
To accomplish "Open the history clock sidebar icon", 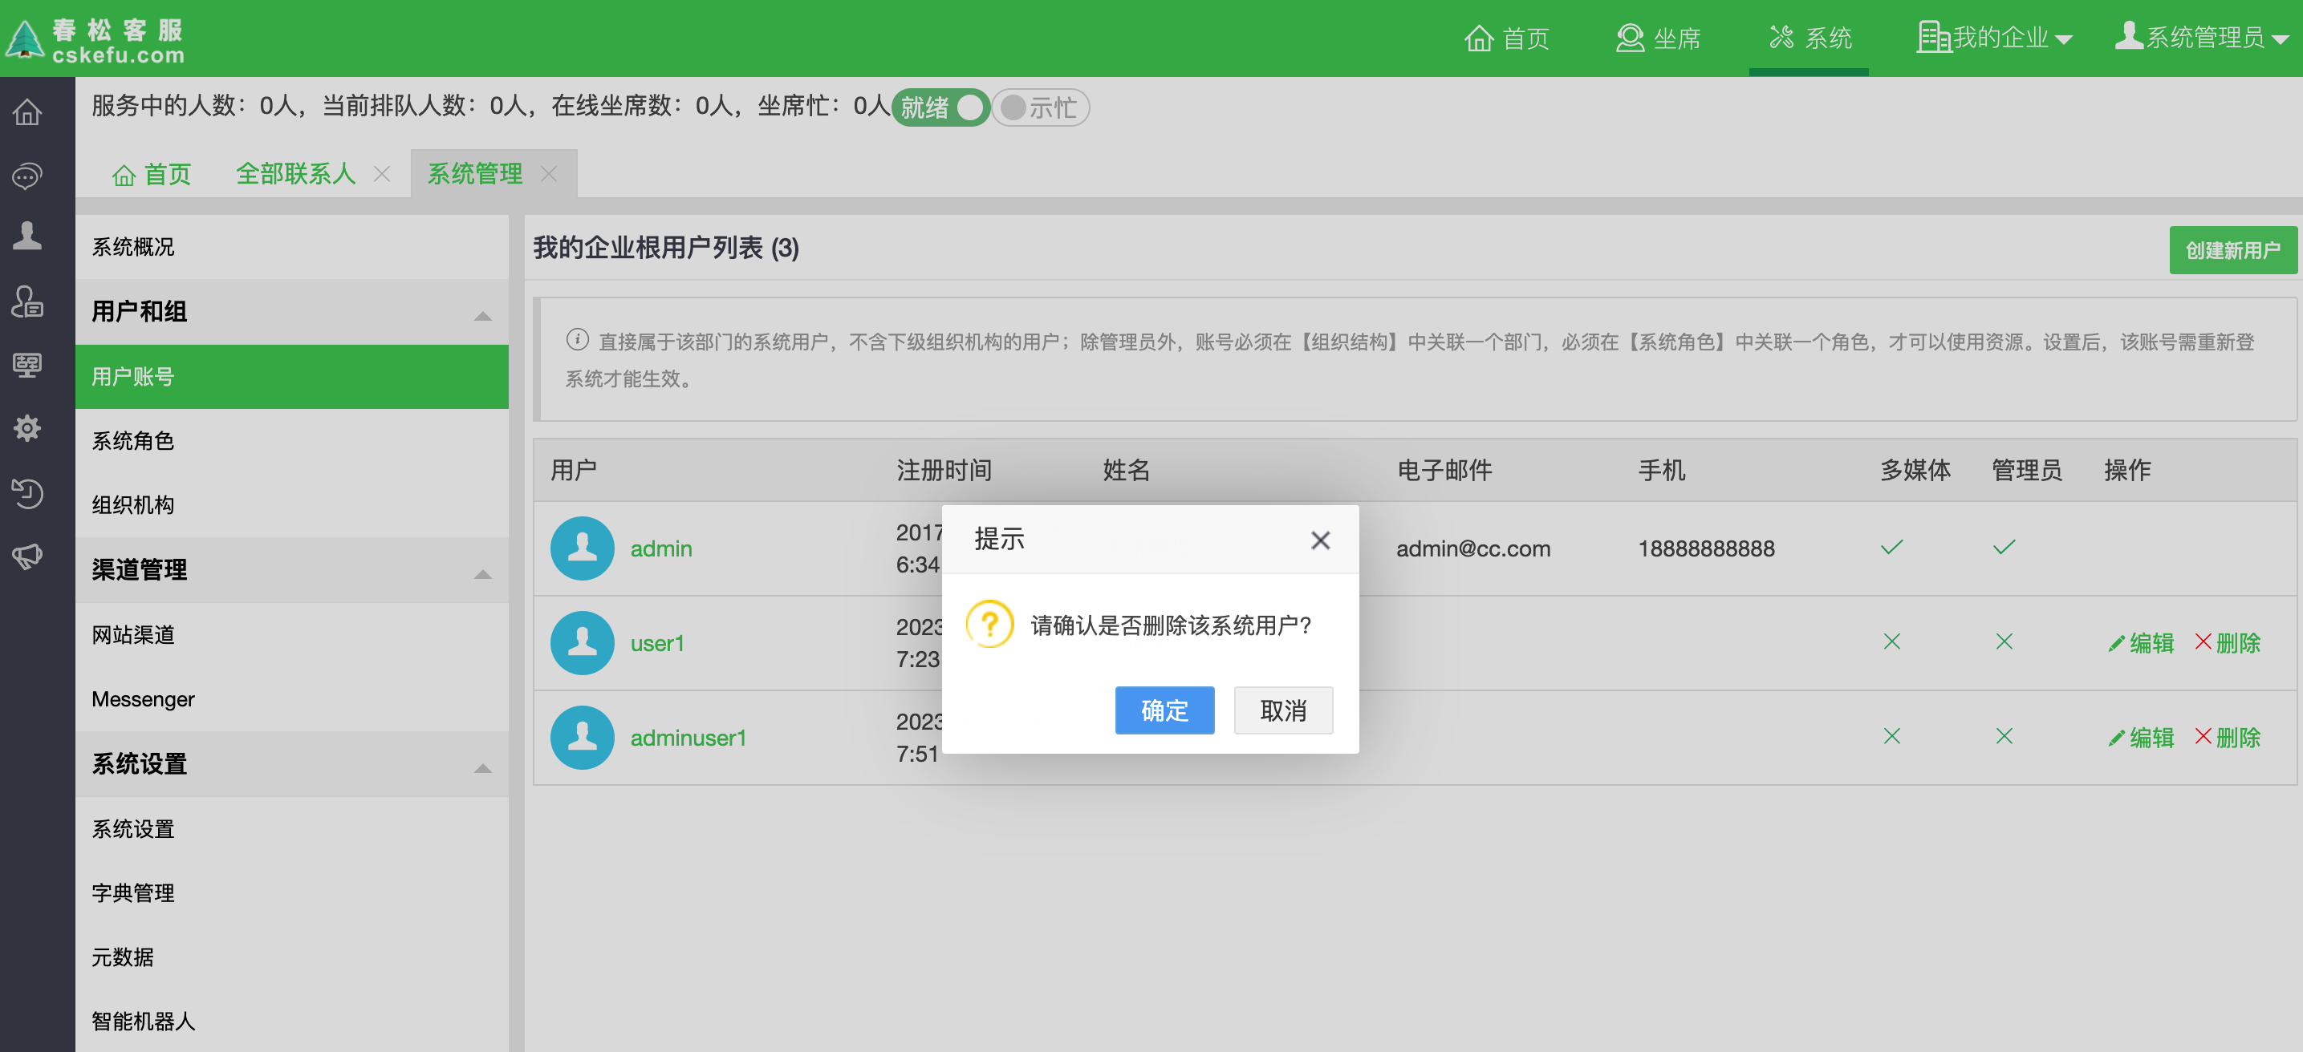I will tap(26, 492).
